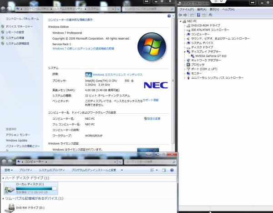The width and height of the screenshot is (273, 213).
Task: Click Local Disk C: usage bar
Action: click(36, 188)
